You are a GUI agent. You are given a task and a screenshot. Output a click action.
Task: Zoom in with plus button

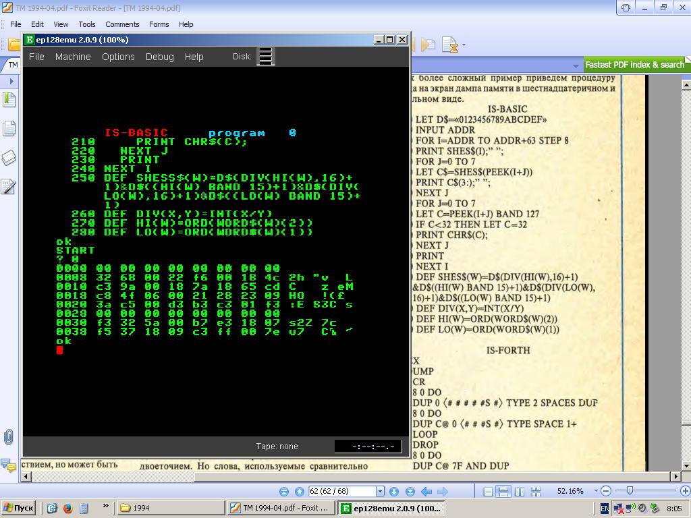(685, 491)
